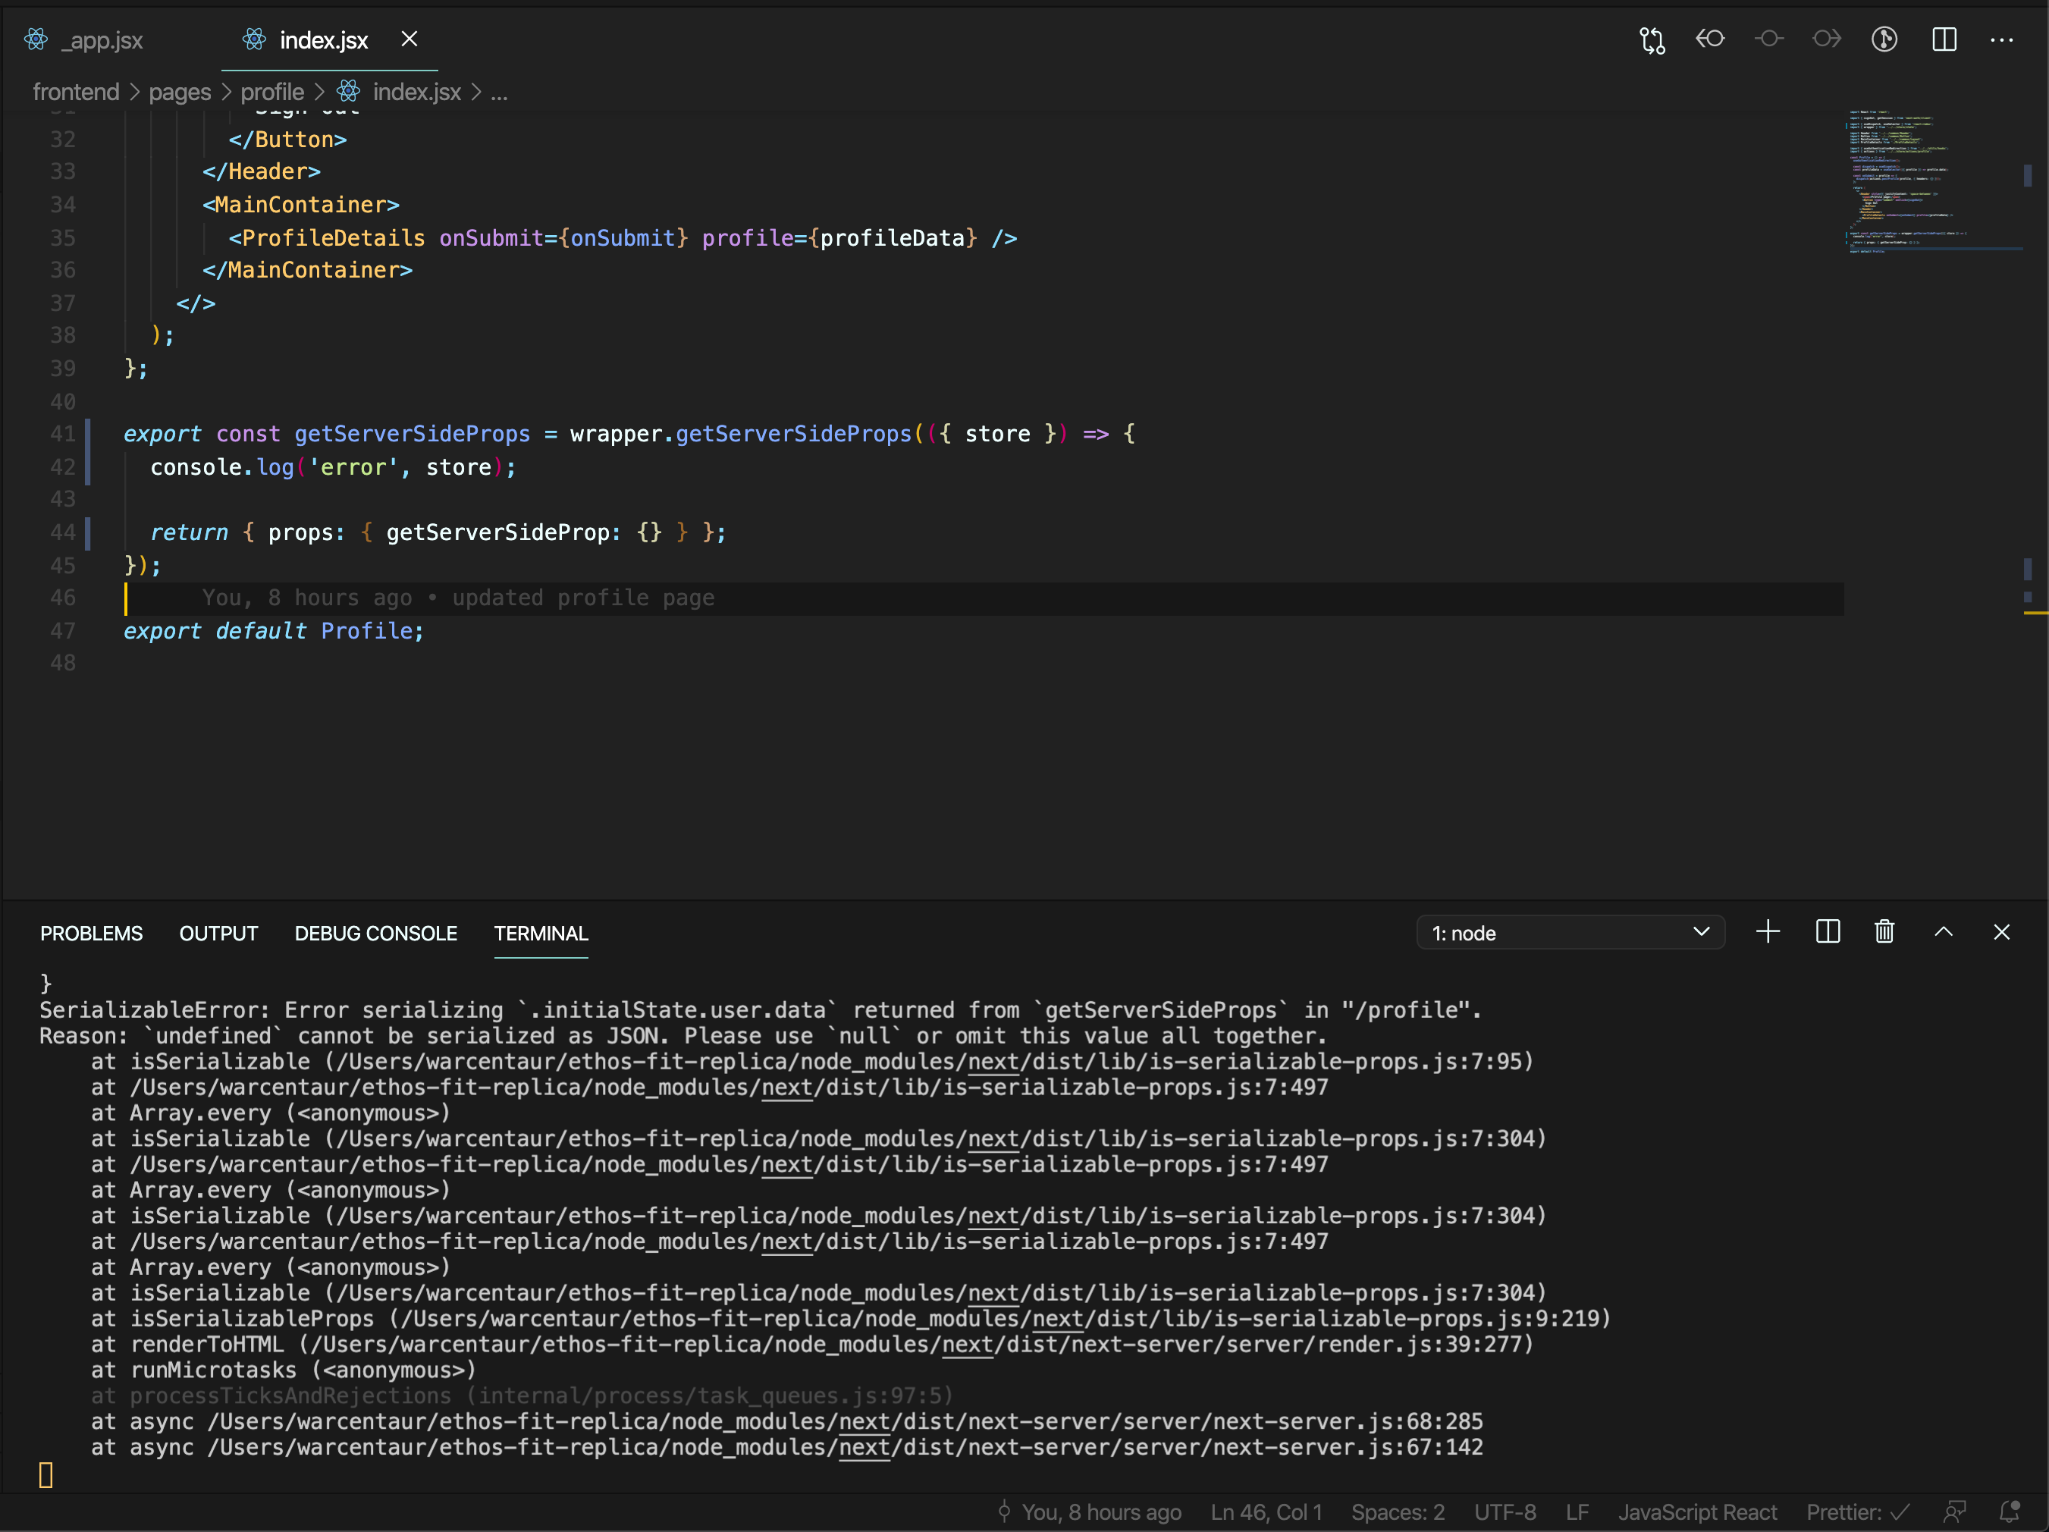Image resolution: width=2049 pixels, height=1532 pixels.
Task: Go to next change icon
Action: [1827, 39]
